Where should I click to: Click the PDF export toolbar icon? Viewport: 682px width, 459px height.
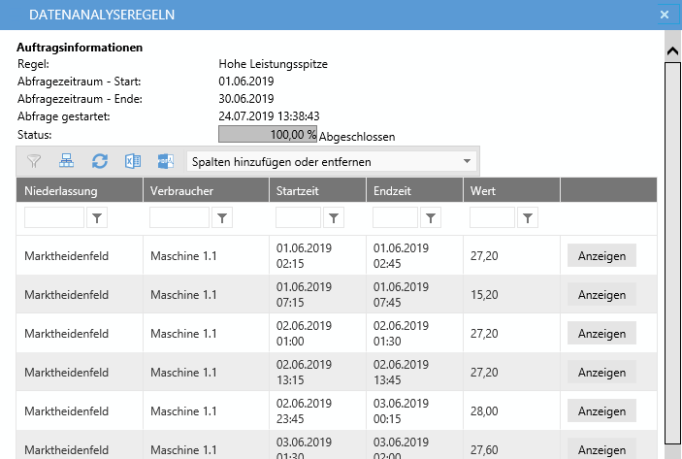165,161
